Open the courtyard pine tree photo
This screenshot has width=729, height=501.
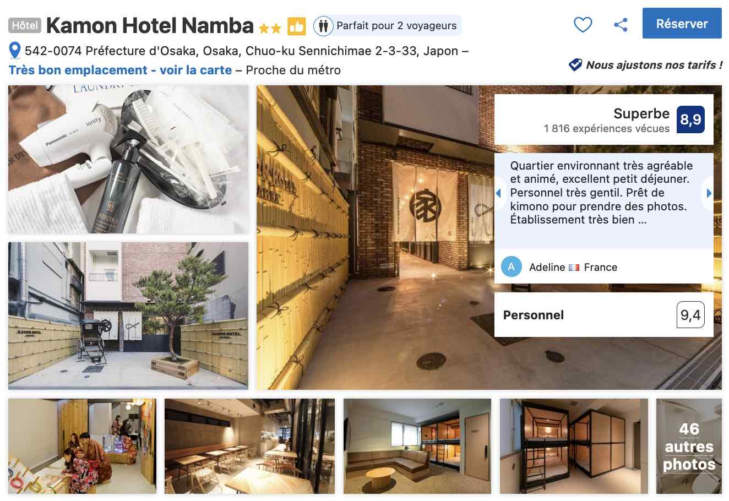tap(128, 316)
